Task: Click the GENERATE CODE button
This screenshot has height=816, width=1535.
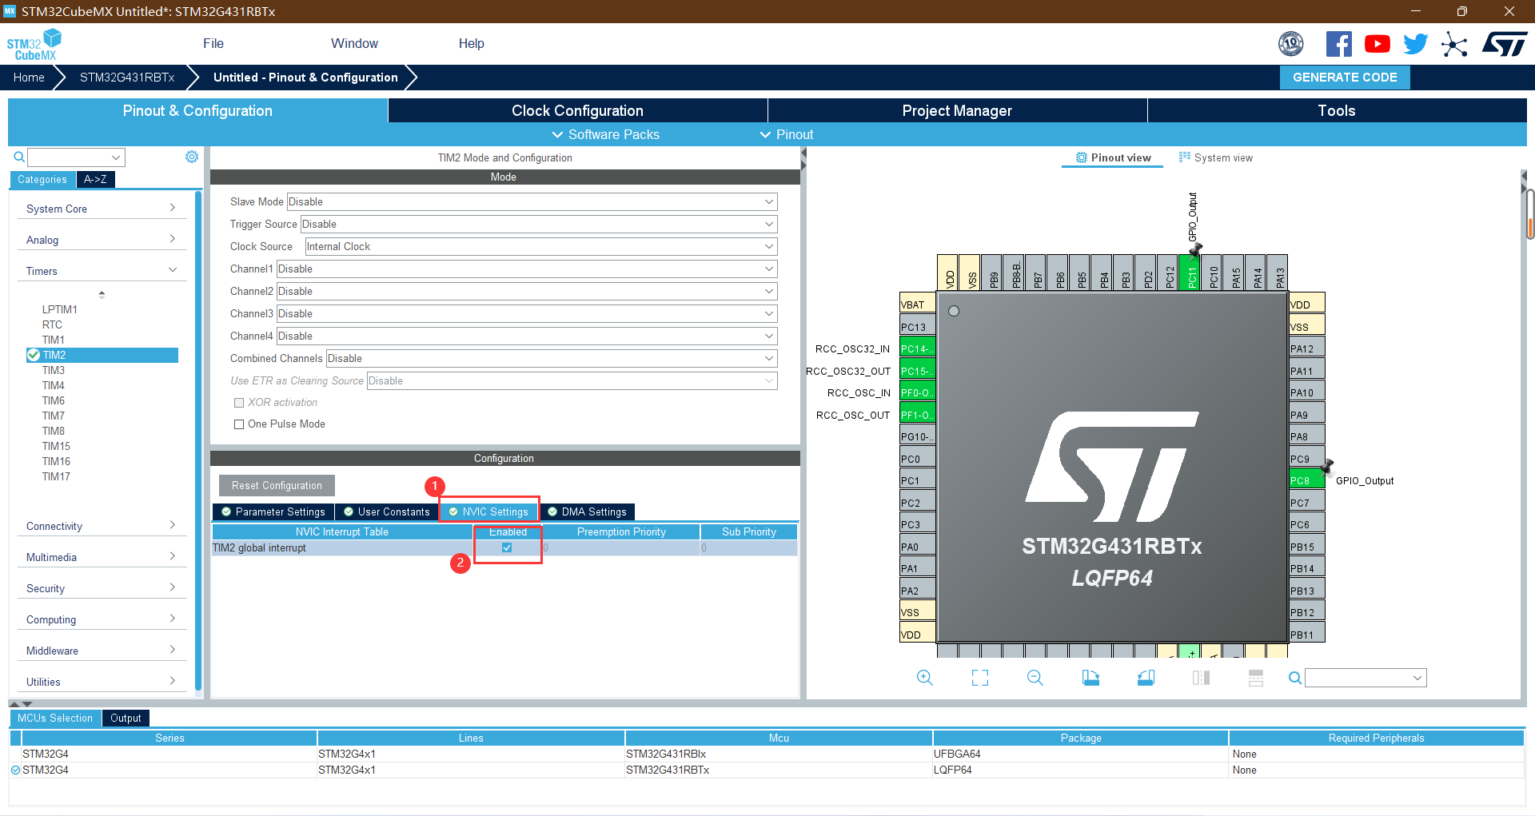Action: (1344, 77)
